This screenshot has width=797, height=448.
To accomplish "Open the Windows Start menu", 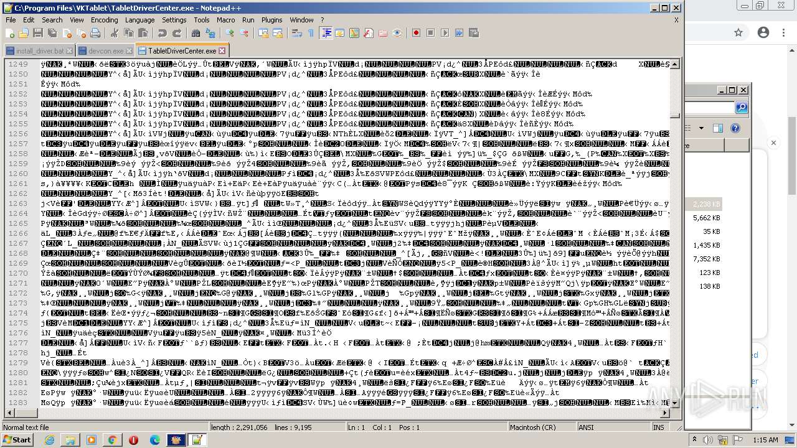I will coord(17,440).
